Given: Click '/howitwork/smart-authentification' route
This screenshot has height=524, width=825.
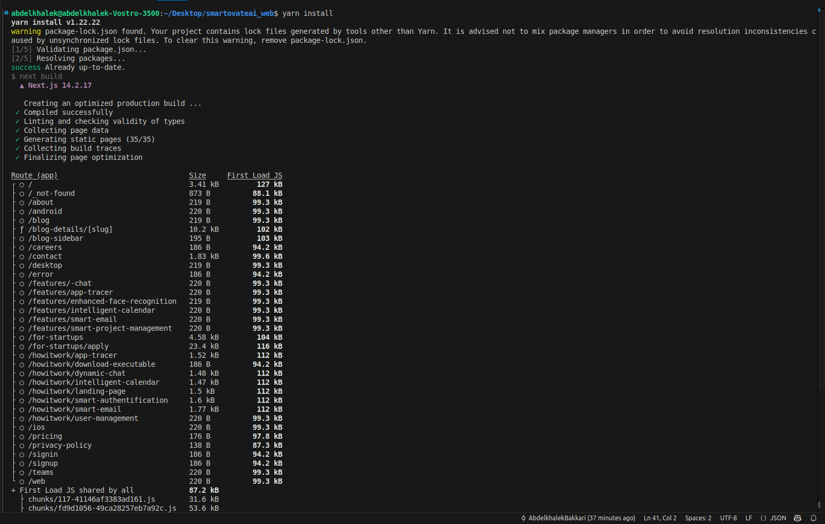Looking at the screenshot, I should coord(98,400).
